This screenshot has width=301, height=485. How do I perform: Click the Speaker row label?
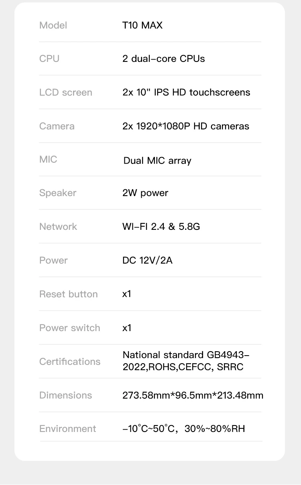coord(58,193)
